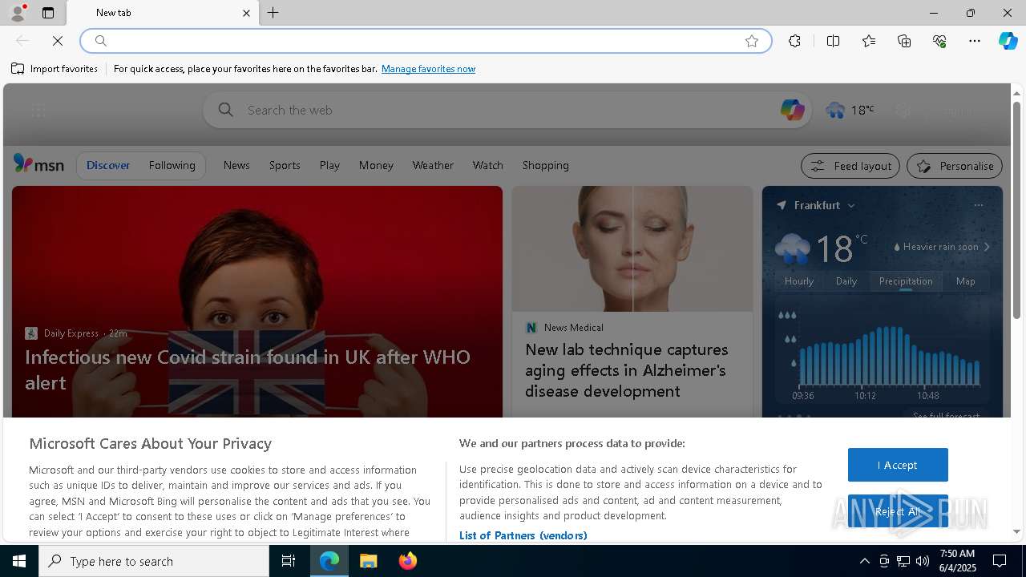Viewport: 1026px width, 577px height.
Task: Select the Map weather tab
Action: [x=966, y=281]
